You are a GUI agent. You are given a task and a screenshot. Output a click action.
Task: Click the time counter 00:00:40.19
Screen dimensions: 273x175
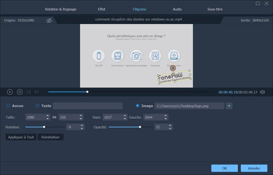228,92
